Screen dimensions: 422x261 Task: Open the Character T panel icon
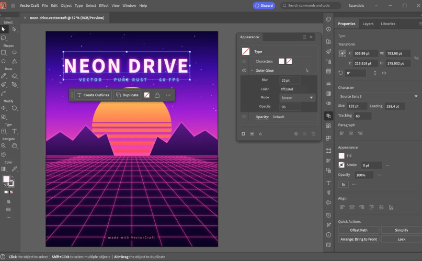click(328, 183)
